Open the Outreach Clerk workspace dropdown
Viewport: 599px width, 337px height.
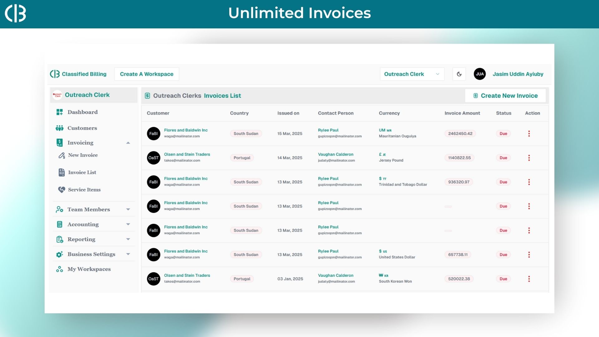412,74
